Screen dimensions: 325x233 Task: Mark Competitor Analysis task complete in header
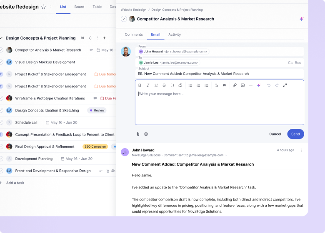click(124, 19)
